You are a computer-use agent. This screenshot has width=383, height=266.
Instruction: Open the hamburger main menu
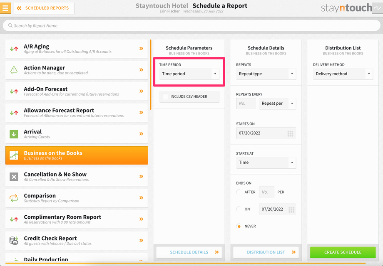(x=5, y=8)
